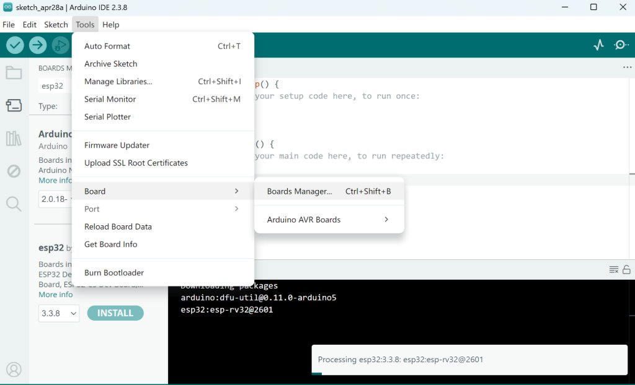Select Archive Sketch menu entry
The width and height of the screenshot is (635, 385).
click(x=163, y=64)
